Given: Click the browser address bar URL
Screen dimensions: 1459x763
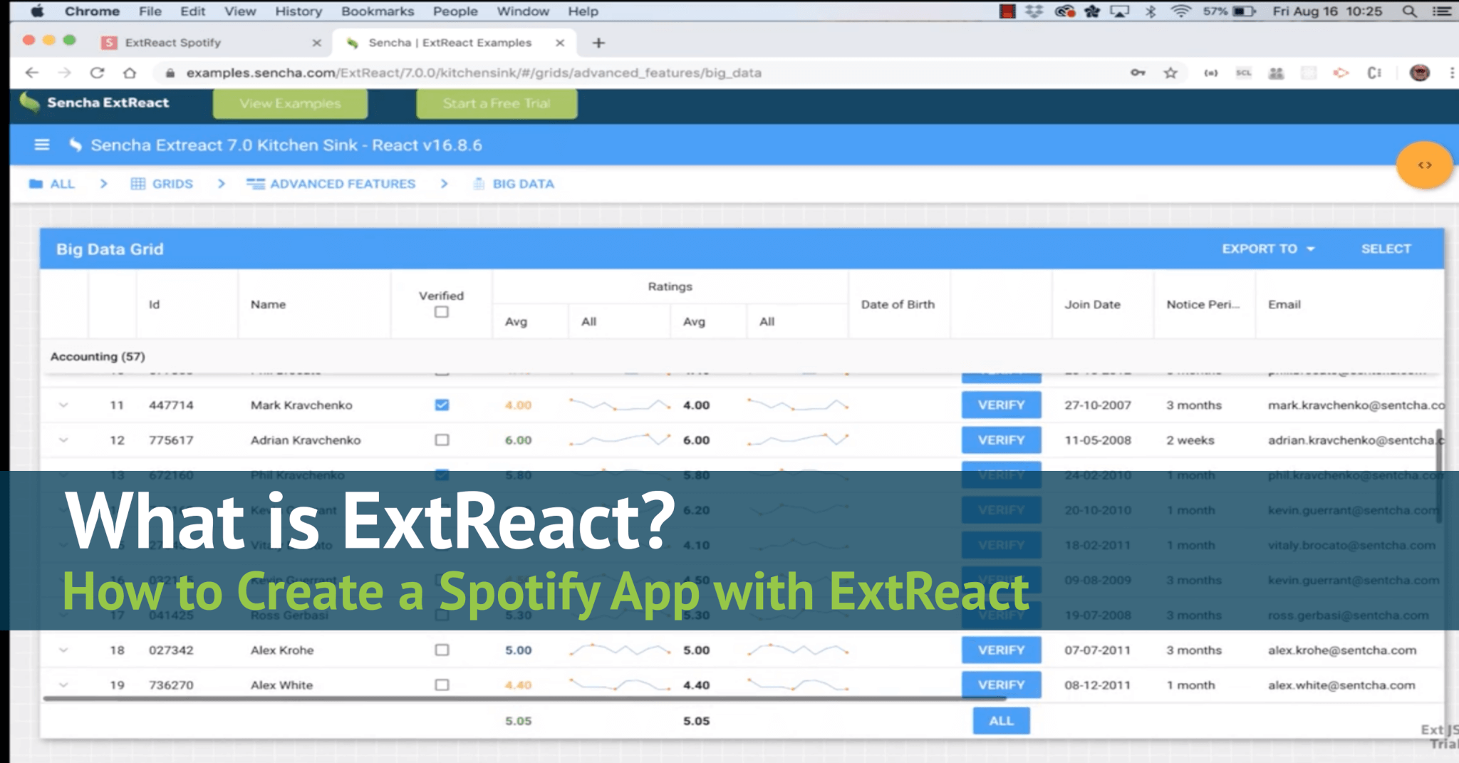Looking at the screenshot, I should (474, 73).
